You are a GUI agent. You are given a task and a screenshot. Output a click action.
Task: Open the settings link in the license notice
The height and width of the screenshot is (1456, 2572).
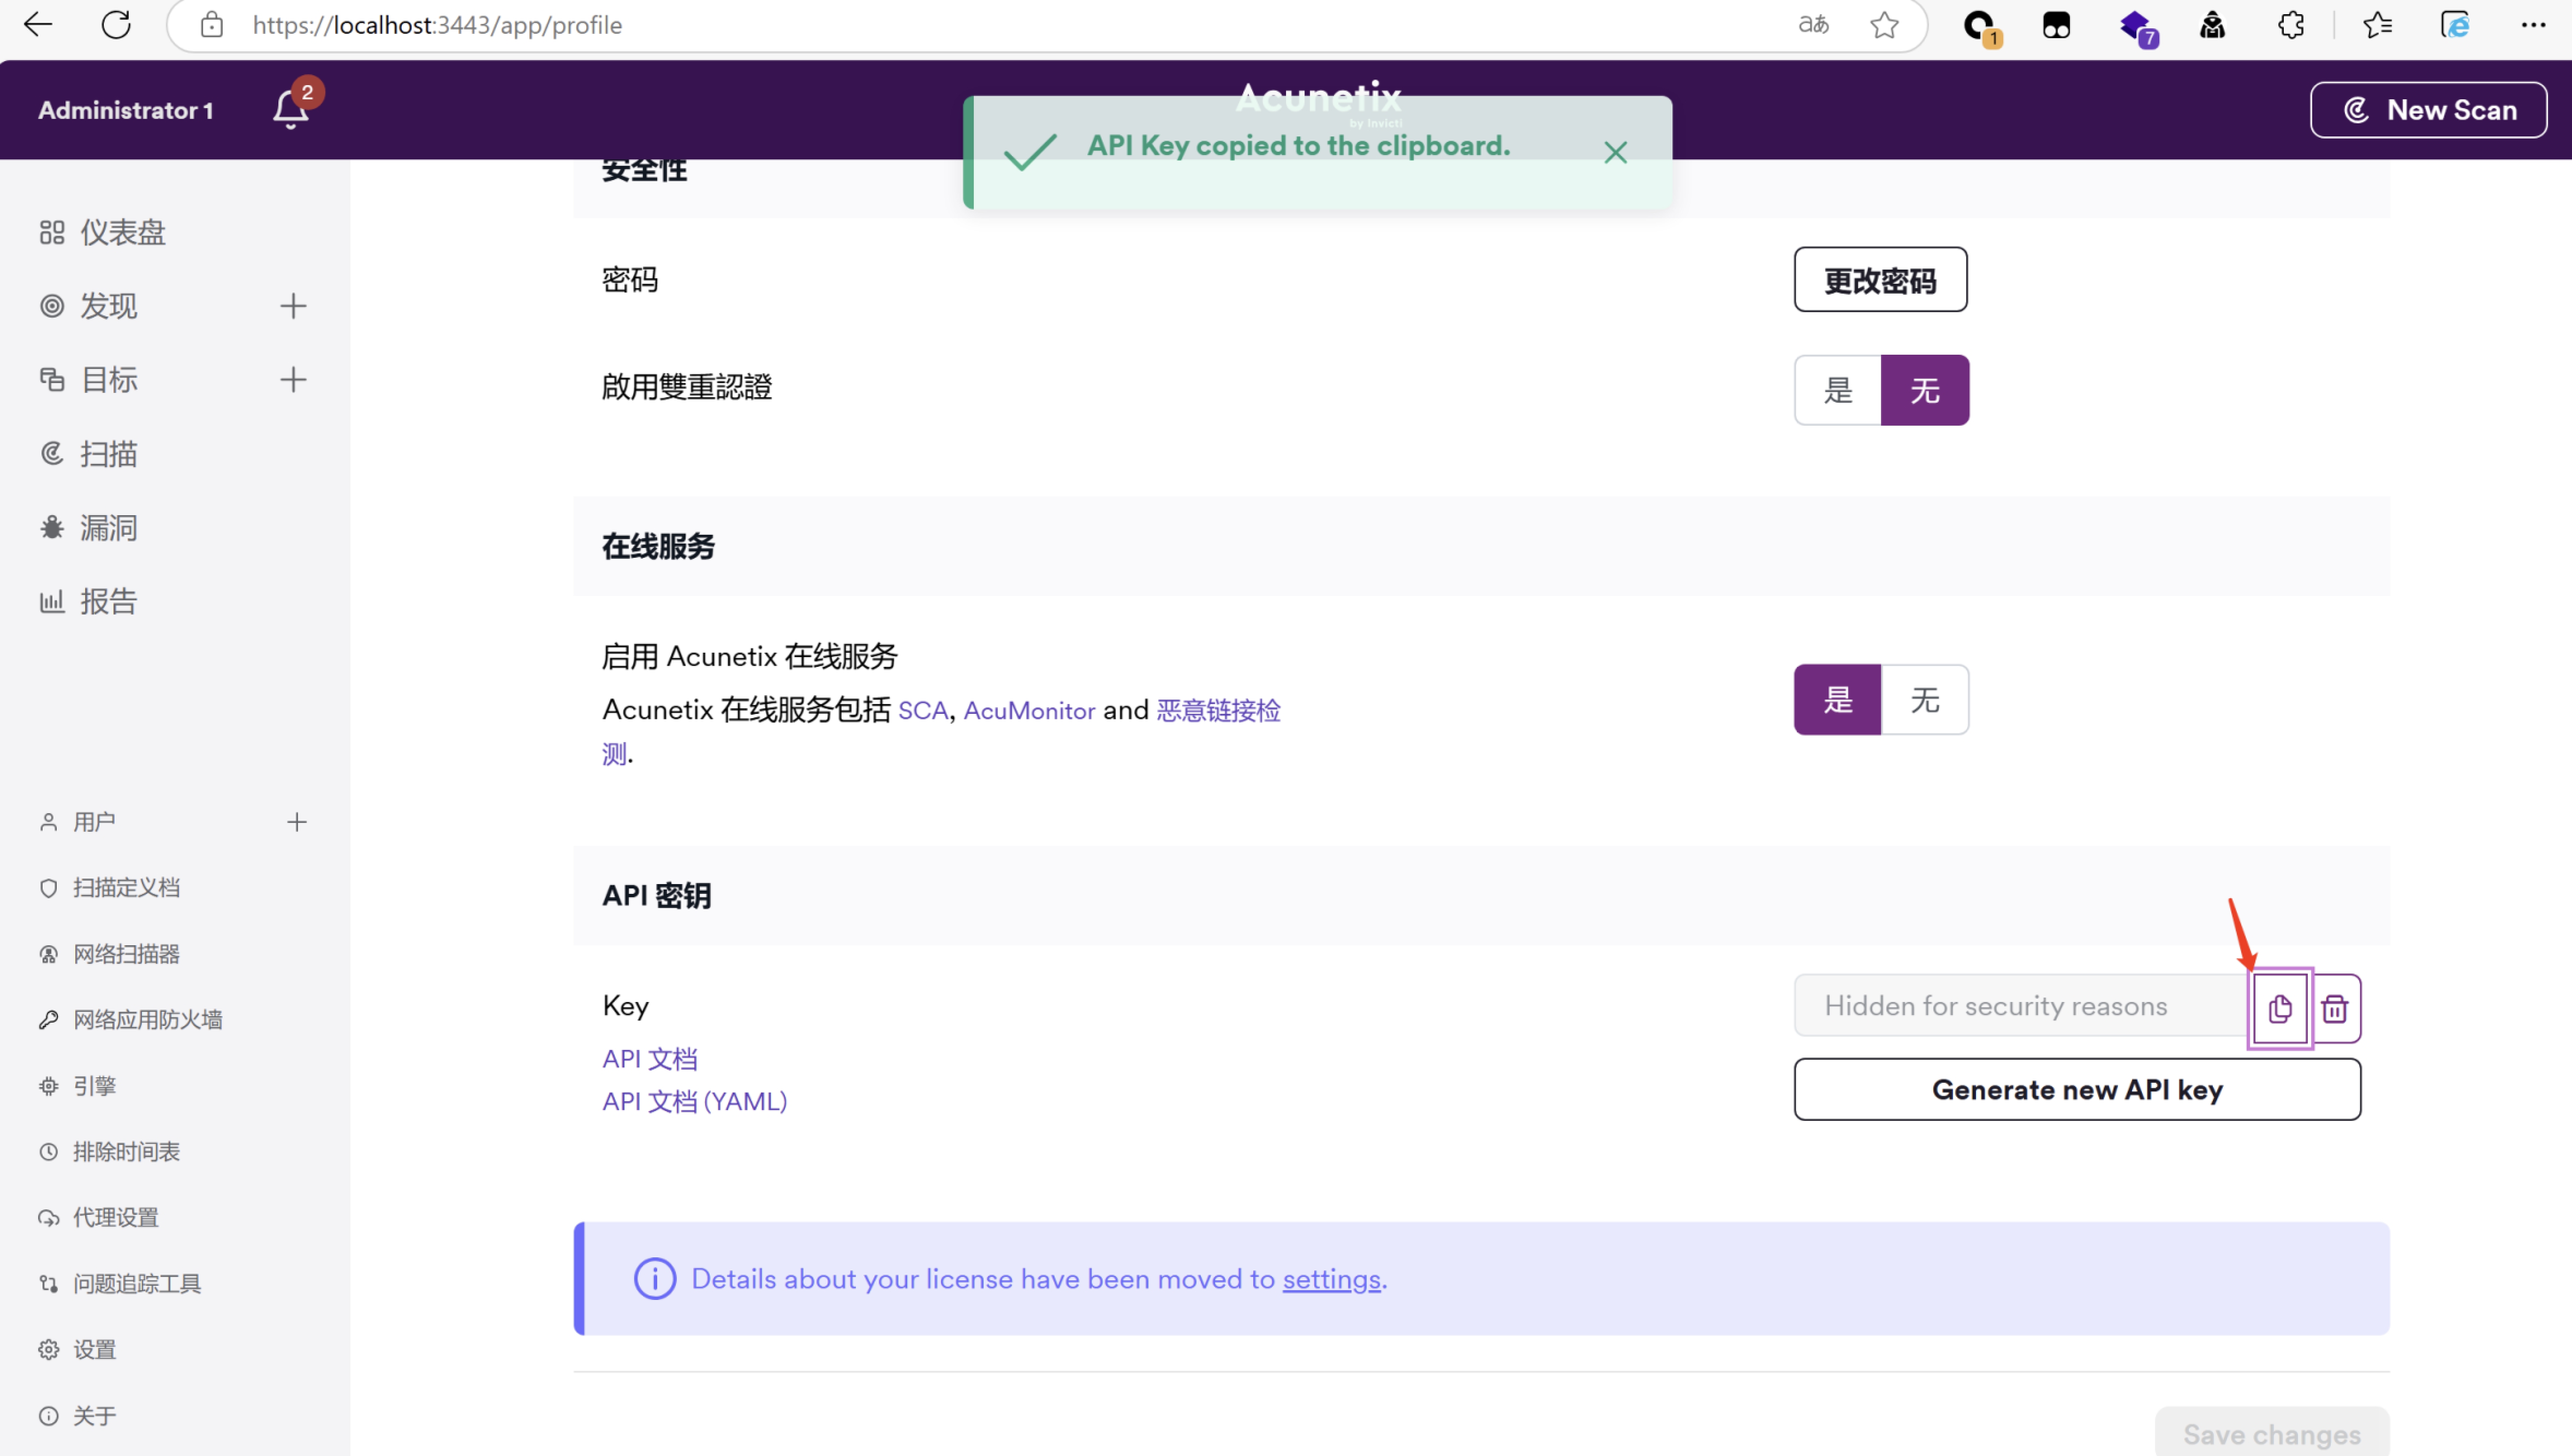[1331, 1279]
